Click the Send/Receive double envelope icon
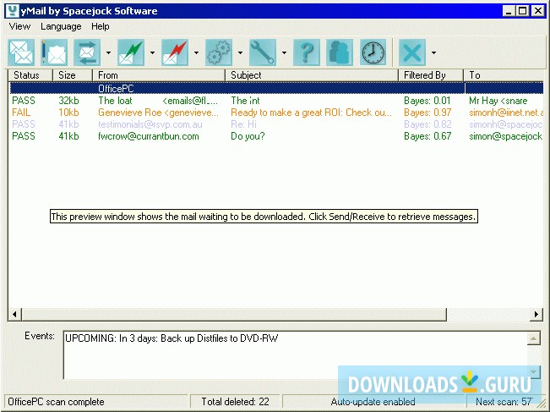The image size is (550, 412). click(x=21, y=52)
